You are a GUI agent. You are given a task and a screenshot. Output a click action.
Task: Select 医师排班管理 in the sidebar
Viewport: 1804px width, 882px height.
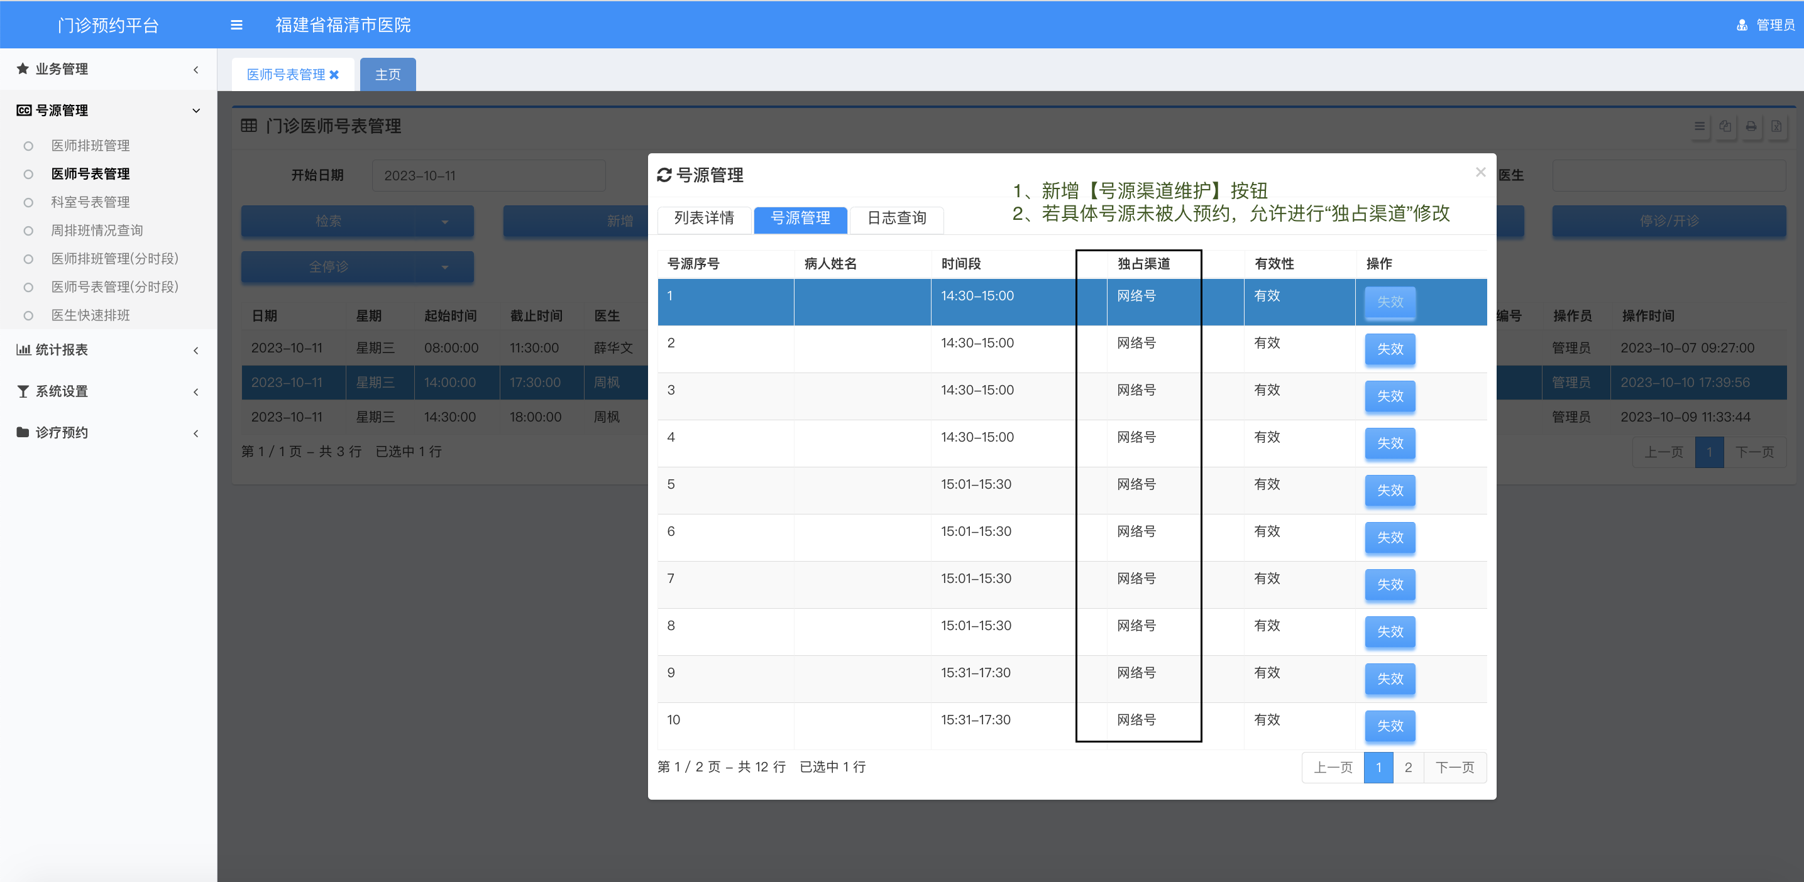coord(91,146)
